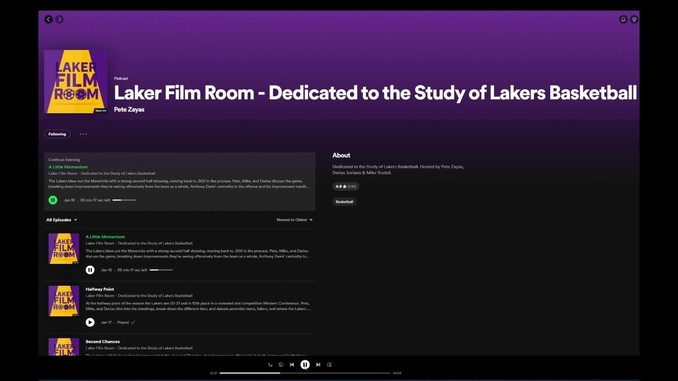Change the 1x playback speed
The image size is (678, 381).
tap(270, 365)
